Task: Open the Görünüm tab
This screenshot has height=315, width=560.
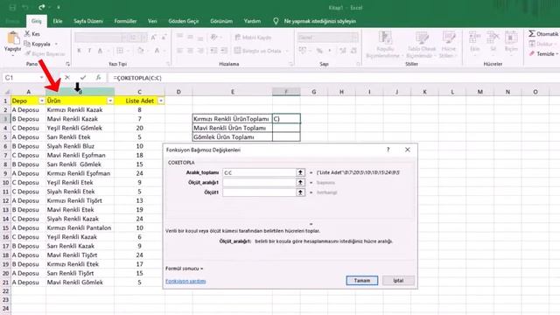Action: (221, 21)
